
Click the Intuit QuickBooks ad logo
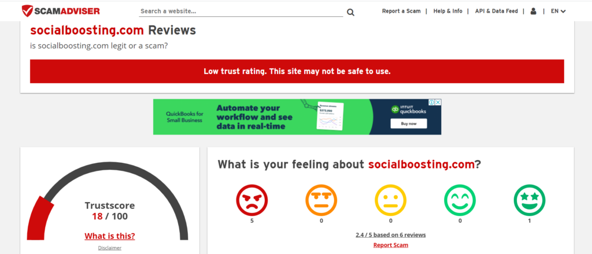[409, 110]
